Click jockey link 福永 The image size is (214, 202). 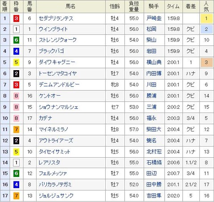pyautogui.click(x=151, y=118)
